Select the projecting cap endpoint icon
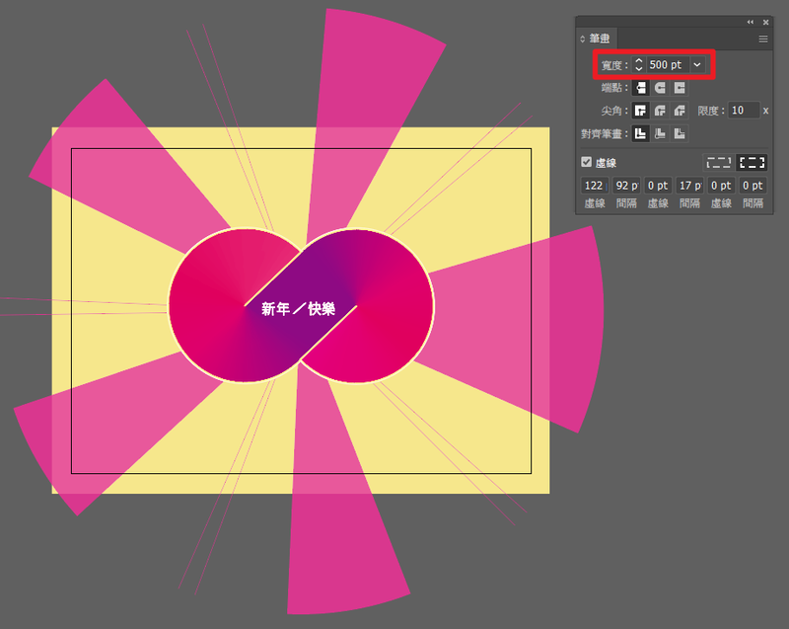 click(679, 88)
